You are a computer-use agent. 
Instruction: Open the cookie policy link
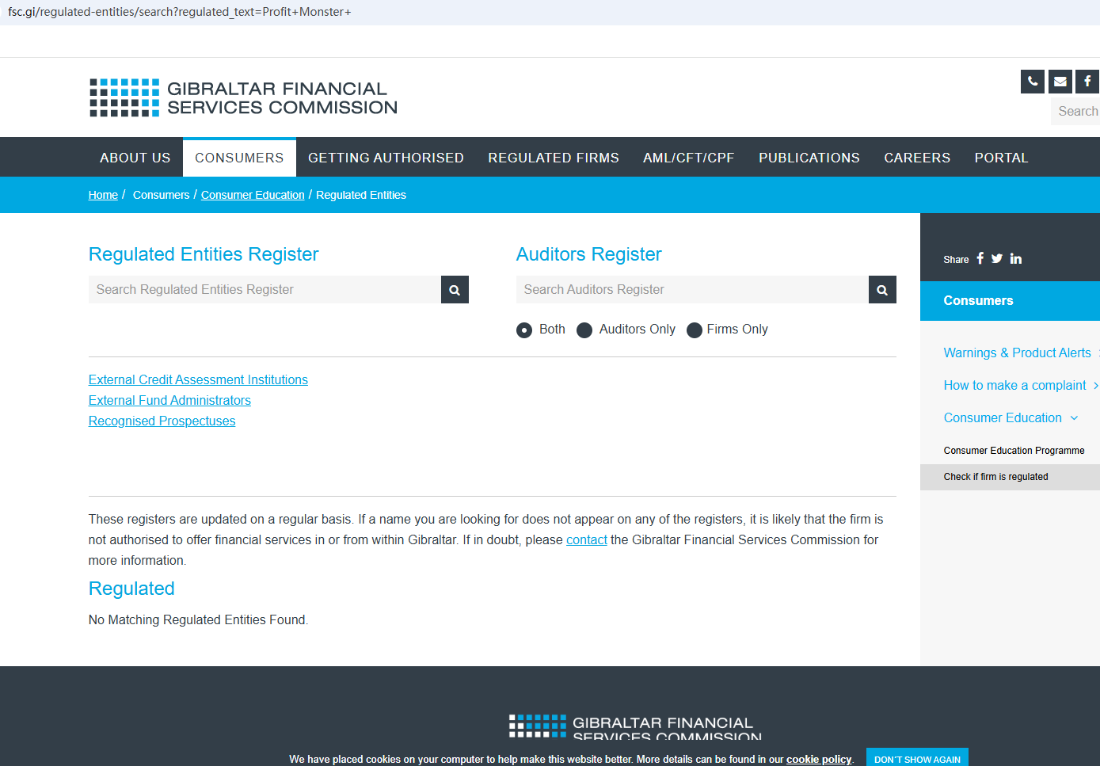pyautogui.click(x=819, y=759)
